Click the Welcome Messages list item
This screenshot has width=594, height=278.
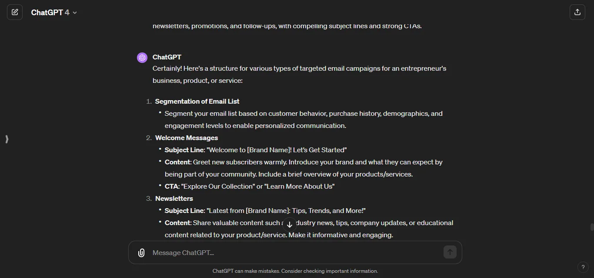pyautogui.click(x=187, y=137)
